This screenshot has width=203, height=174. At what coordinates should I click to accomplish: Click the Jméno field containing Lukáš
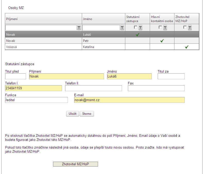point(129,76)
